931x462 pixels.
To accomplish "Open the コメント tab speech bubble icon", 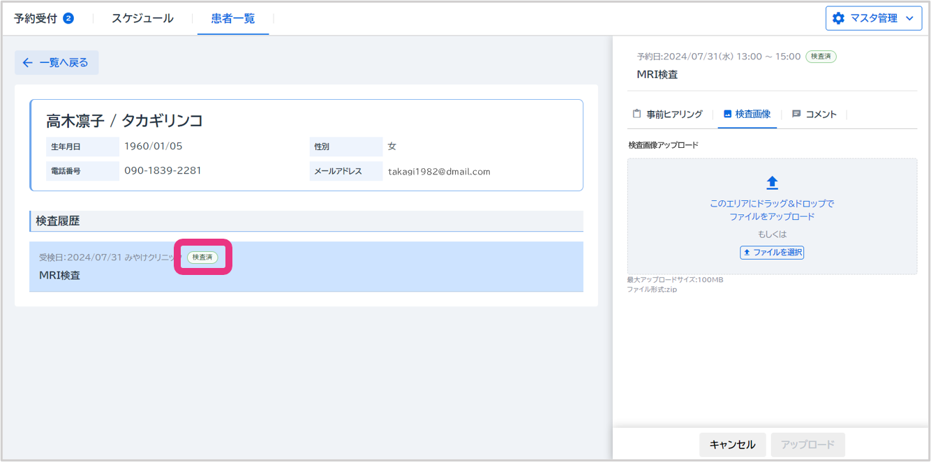I will point(796,114).
